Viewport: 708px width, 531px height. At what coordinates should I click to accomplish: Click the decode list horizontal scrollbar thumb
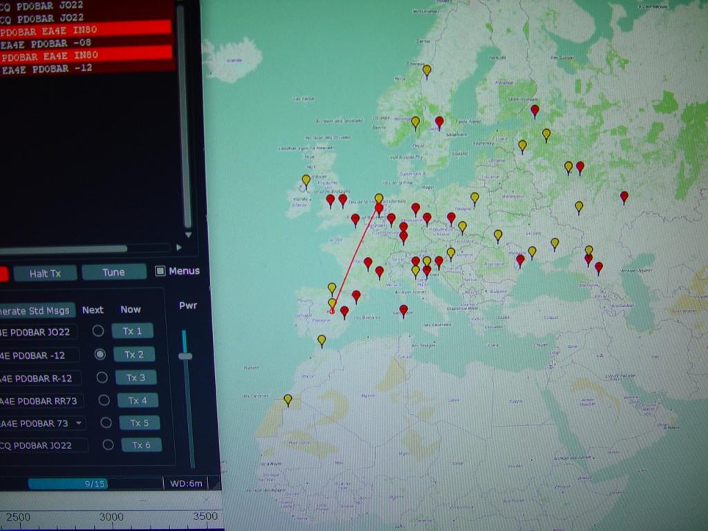[x=63, y=249]
